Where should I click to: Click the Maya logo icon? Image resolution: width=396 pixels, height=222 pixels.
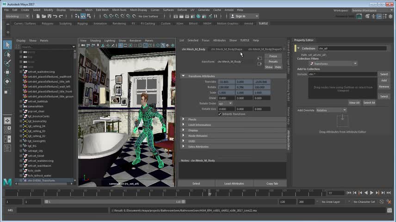pos(7,181)
